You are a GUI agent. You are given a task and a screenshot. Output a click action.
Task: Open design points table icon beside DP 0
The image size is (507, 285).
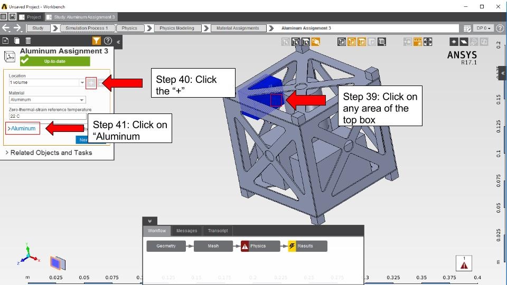pos(467,28)
